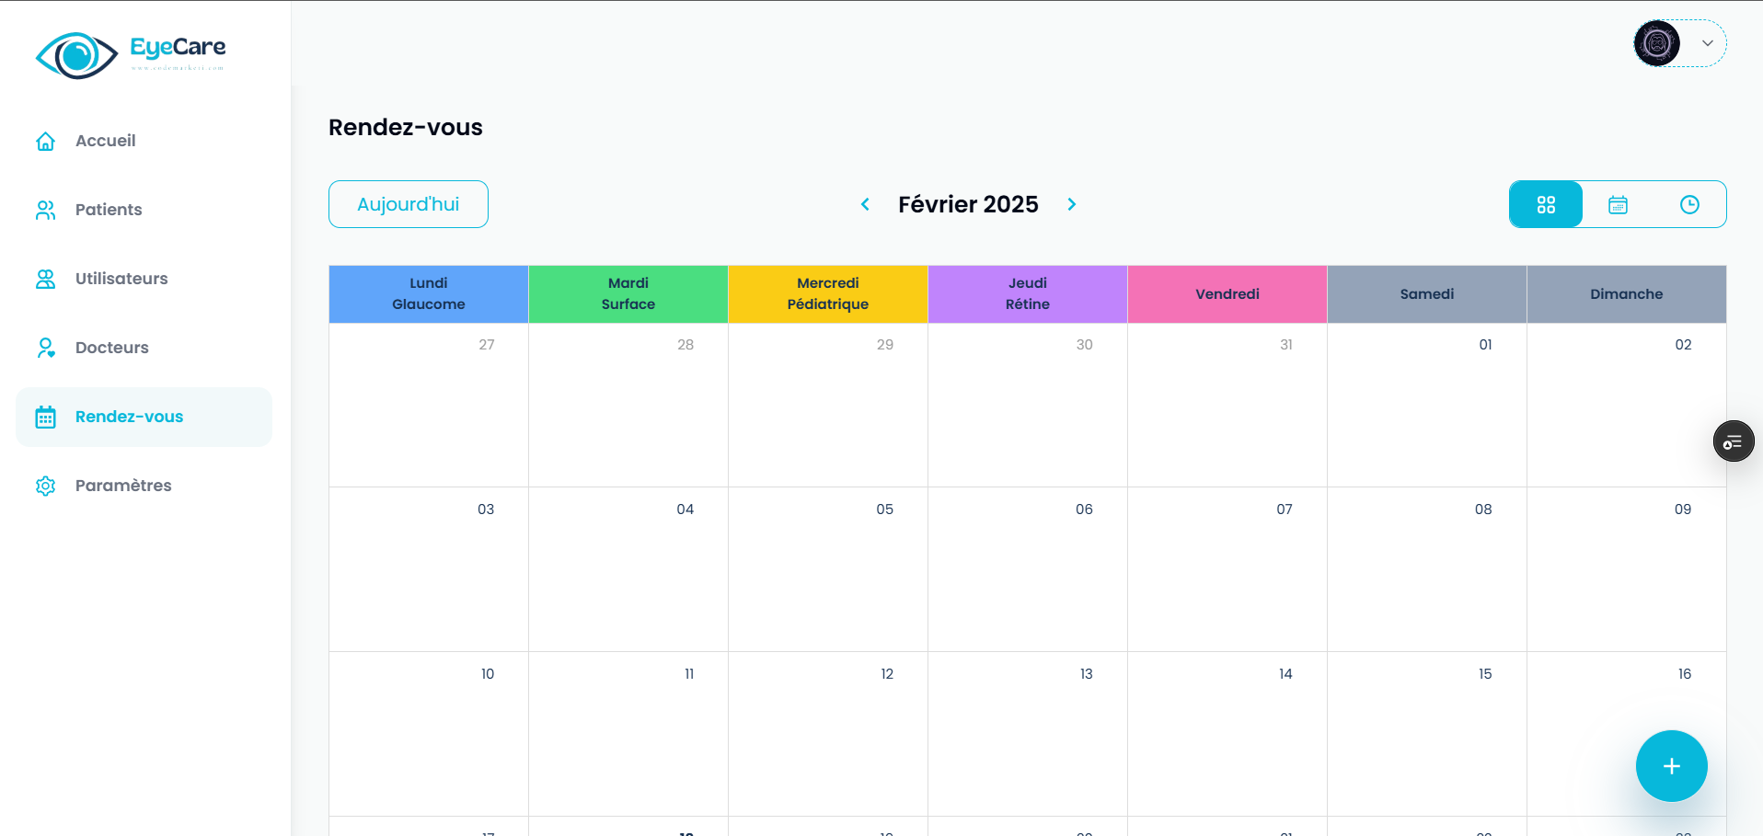
Task: Go to next month arrow
Action: coord(1072,204)
